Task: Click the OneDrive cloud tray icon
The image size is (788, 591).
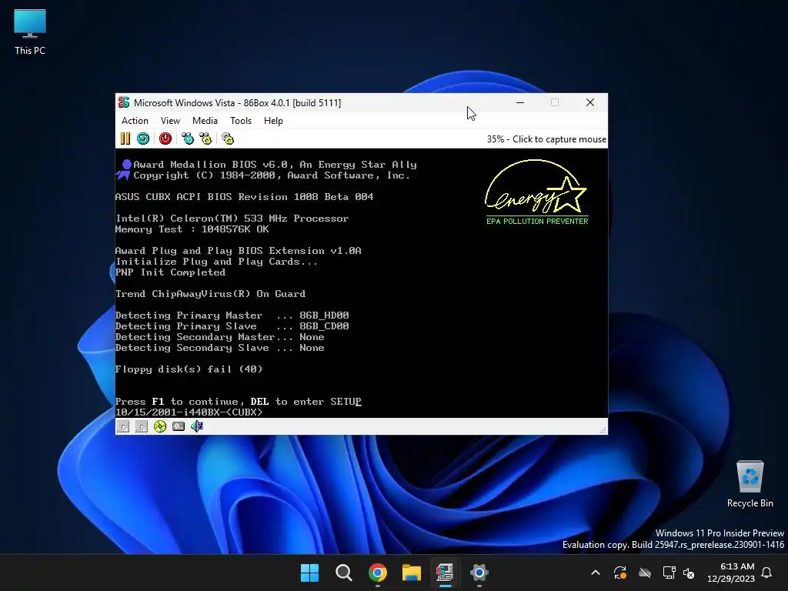Action: [x=645, y=573]
